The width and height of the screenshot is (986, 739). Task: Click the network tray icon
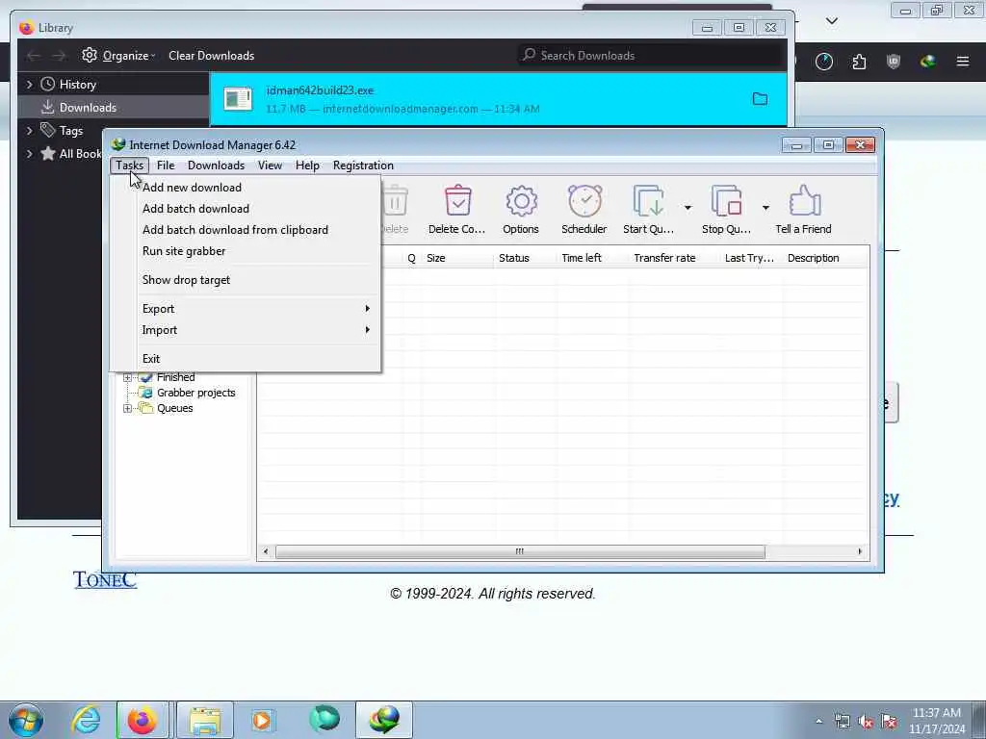click(x=842, y=722)
